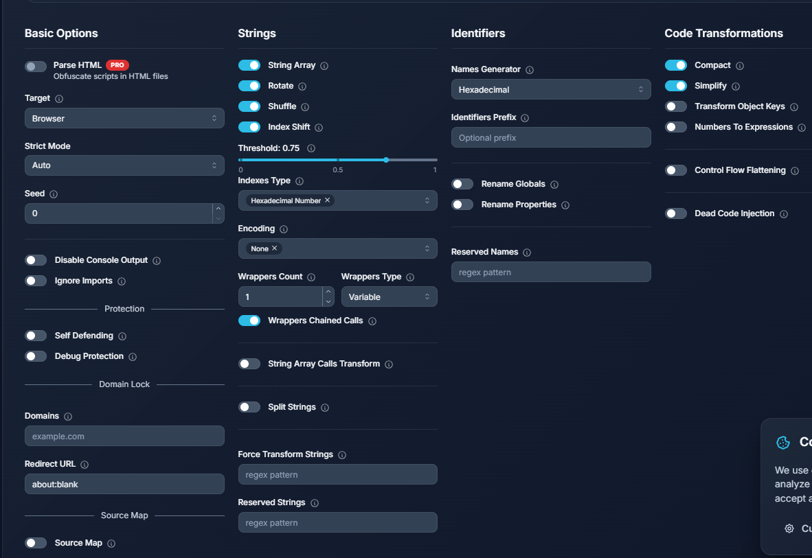812x558 pixels.
Task: Expand the Wrappers Type dropdown
Action: click(389, 297)
